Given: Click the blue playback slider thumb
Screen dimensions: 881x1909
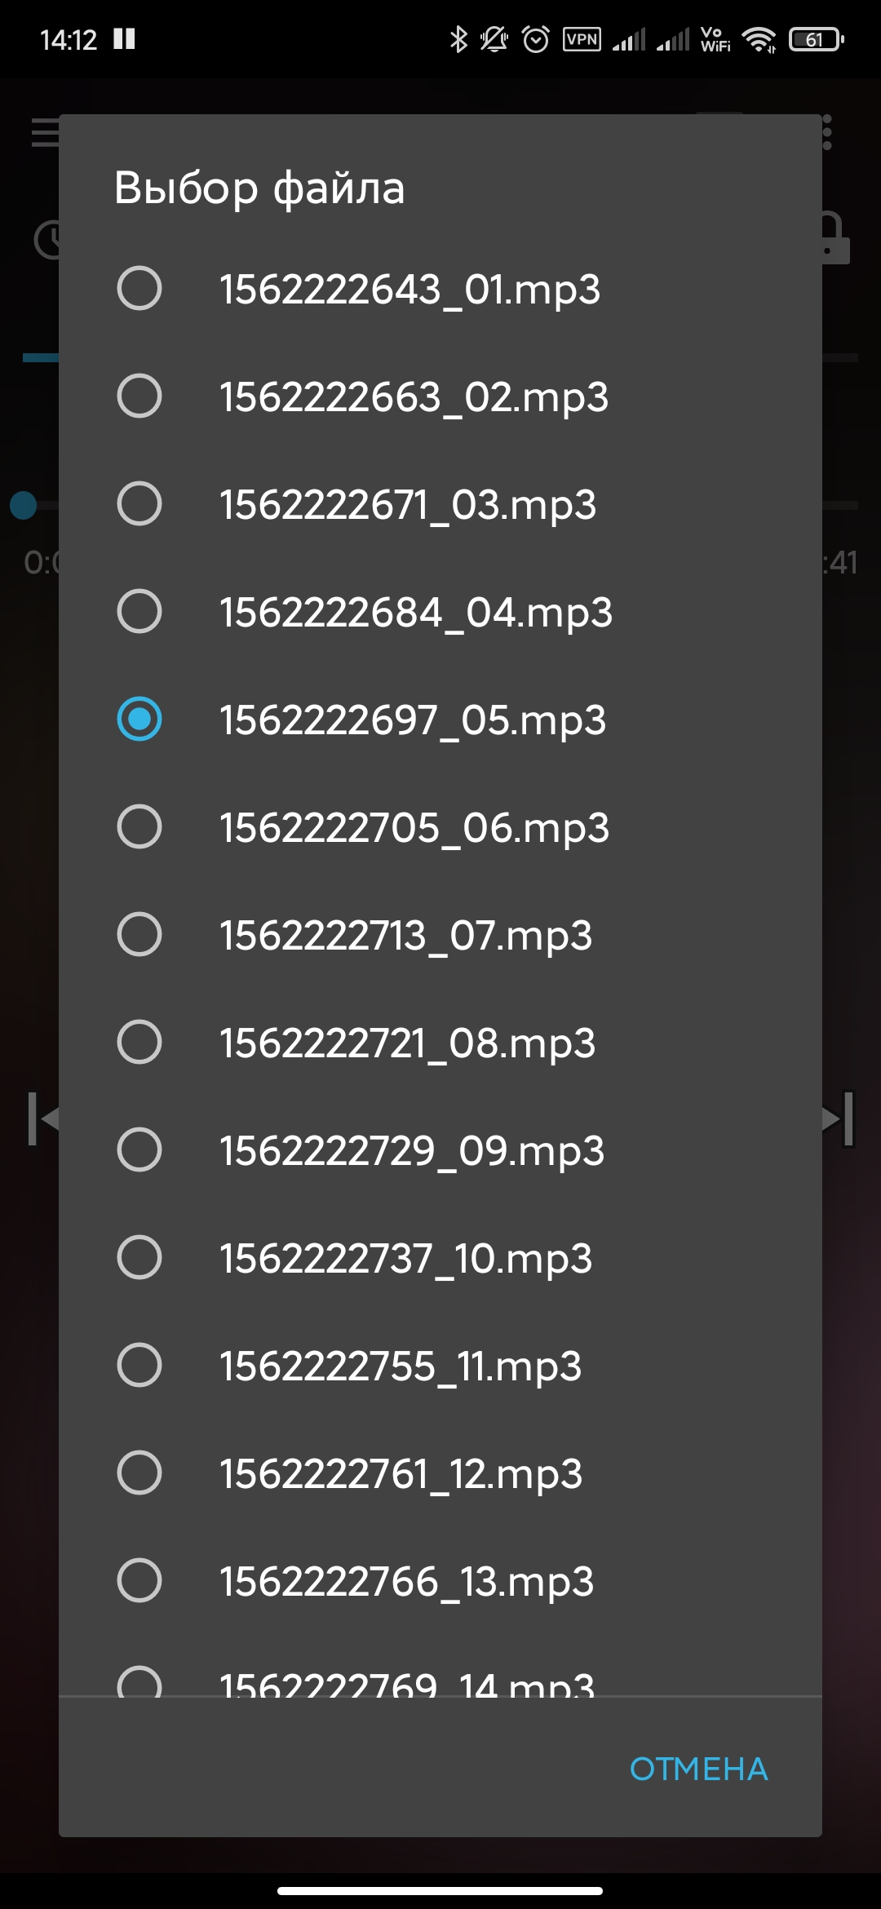Looking at the screenshot, I should [23, 505].
